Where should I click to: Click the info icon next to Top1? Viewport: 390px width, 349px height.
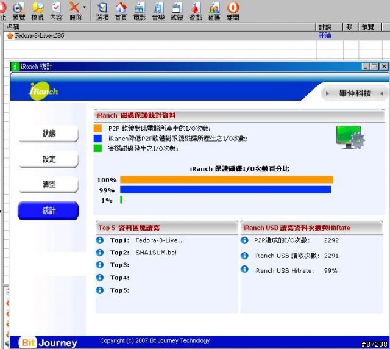coord(100,240)
